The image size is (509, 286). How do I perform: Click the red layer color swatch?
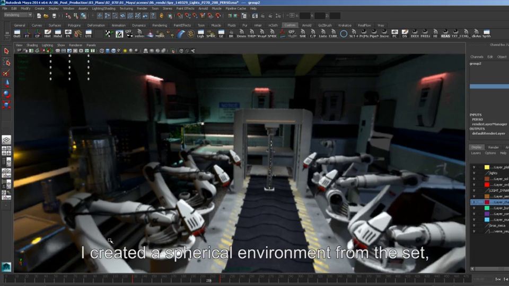click(x=487, y=184)
